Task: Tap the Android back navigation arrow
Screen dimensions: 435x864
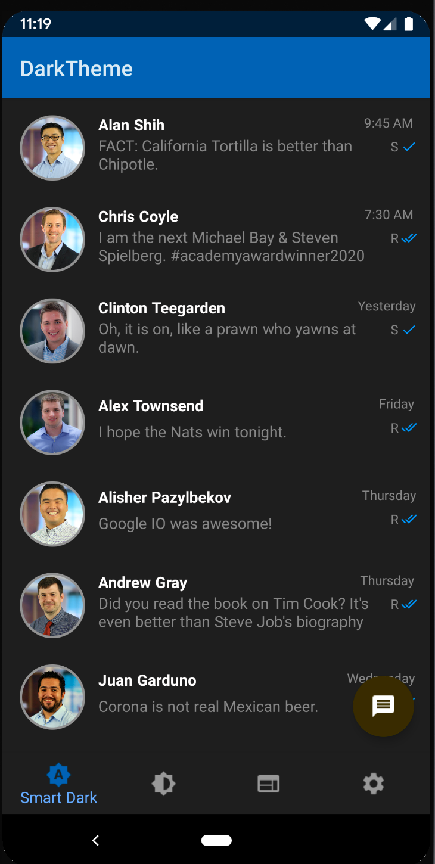Action: pos(95,840)
